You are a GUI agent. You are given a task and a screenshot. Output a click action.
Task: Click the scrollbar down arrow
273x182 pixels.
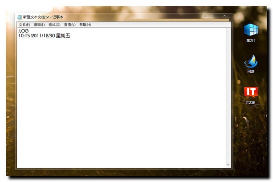tap(228, 165)
